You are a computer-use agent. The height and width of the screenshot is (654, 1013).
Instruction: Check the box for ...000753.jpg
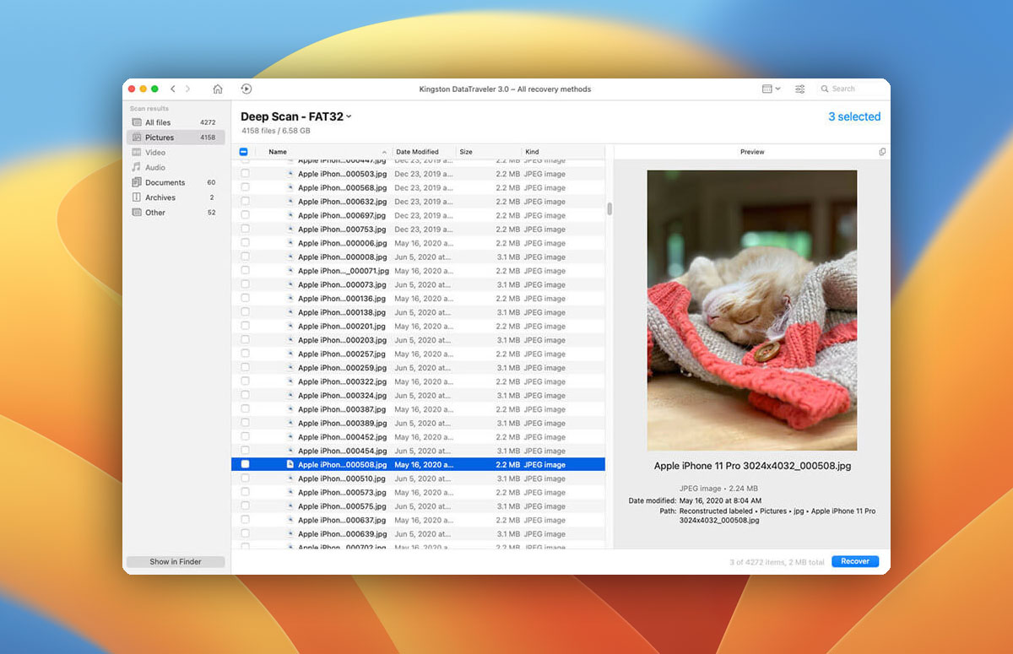tap(245, 229)
